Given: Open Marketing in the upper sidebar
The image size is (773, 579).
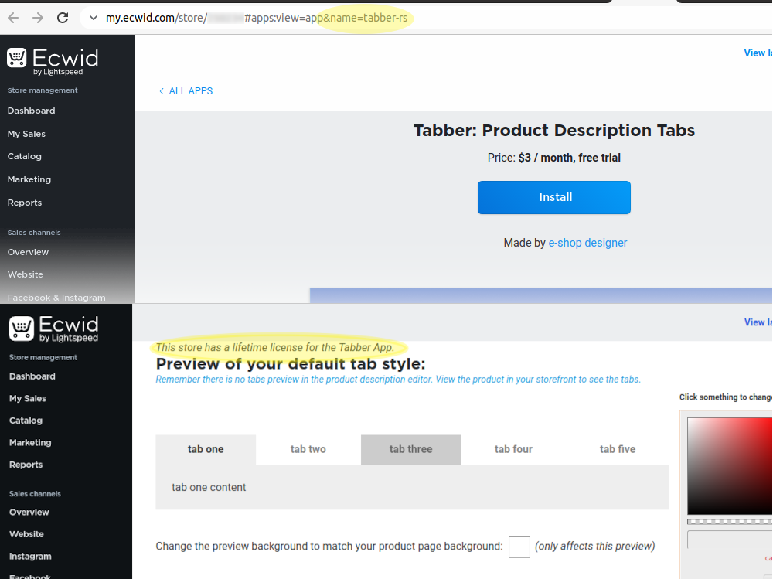Looking at the screenshot, I should (29, 179).
